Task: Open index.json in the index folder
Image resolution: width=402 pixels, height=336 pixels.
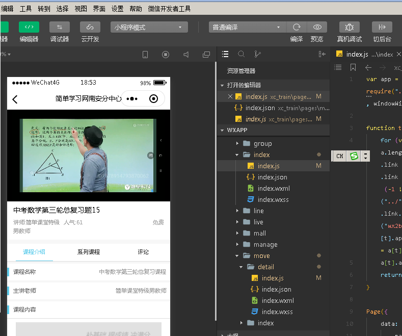Action: [273, 177]
